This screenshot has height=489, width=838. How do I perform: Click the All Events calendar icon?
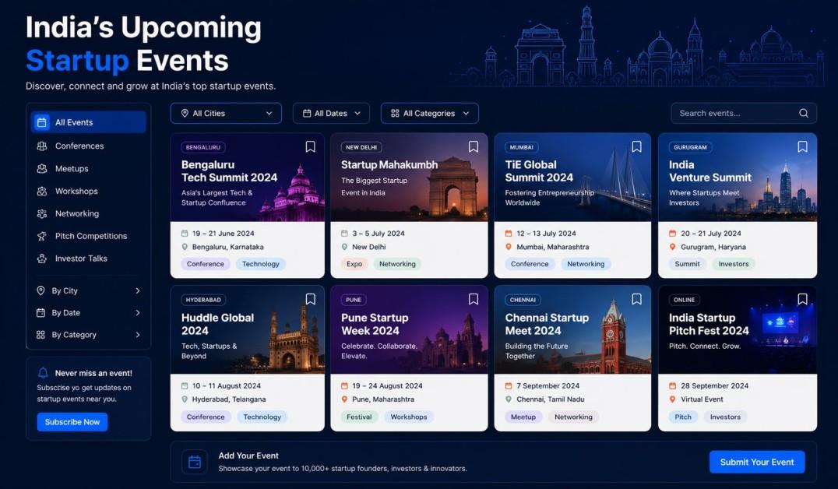click(x=42, y=121)
